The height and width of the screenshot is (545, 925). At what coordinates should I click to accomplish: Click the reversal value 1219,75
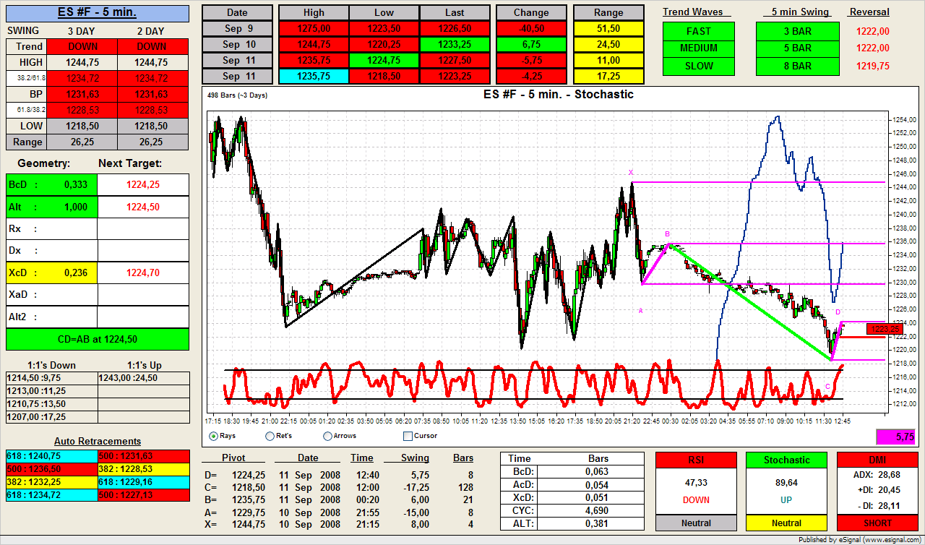pos(873,66)
